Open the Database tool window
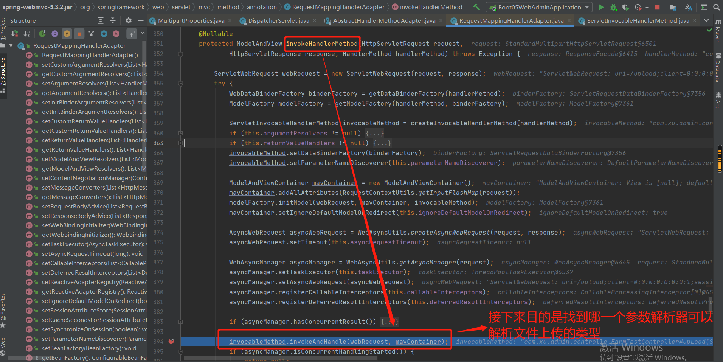This screenshot has width=723, height=362. pos(718,67)
